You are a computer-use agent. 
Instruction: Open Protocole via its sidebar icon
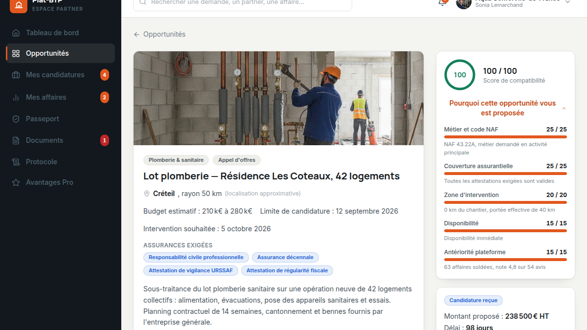[16, 162]
